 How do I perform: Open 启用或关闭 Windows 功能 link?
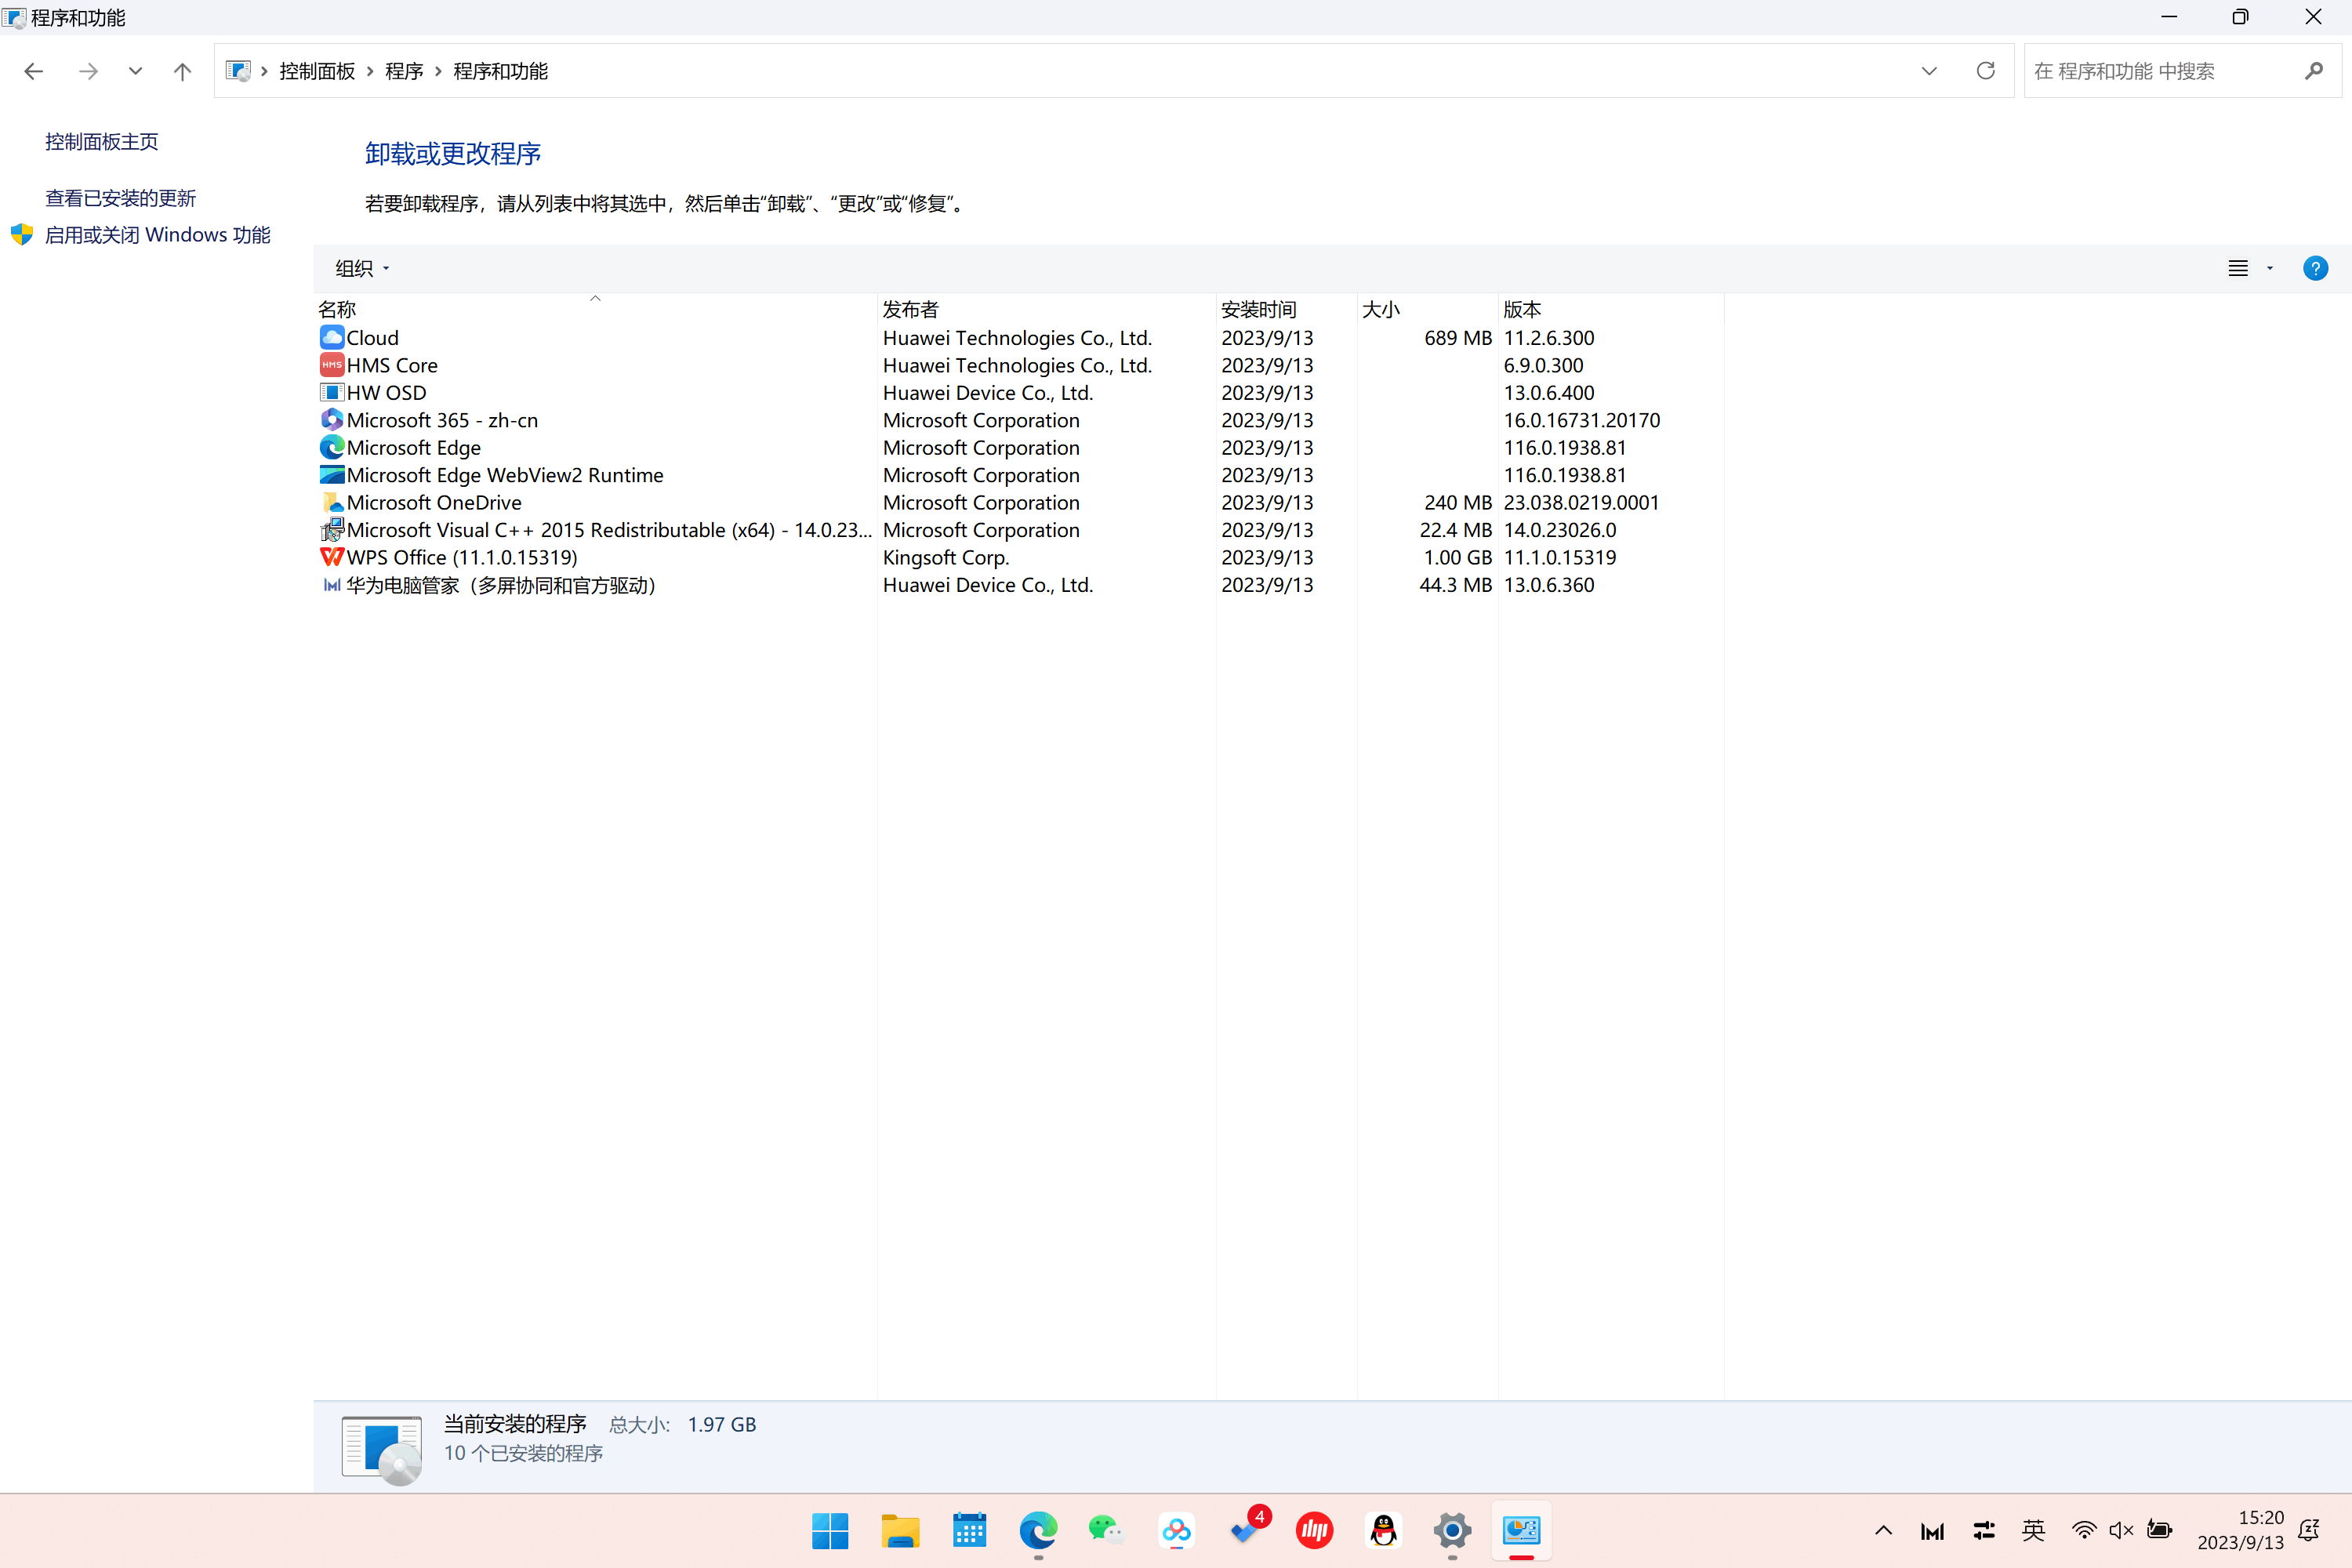tap(157, 235)
